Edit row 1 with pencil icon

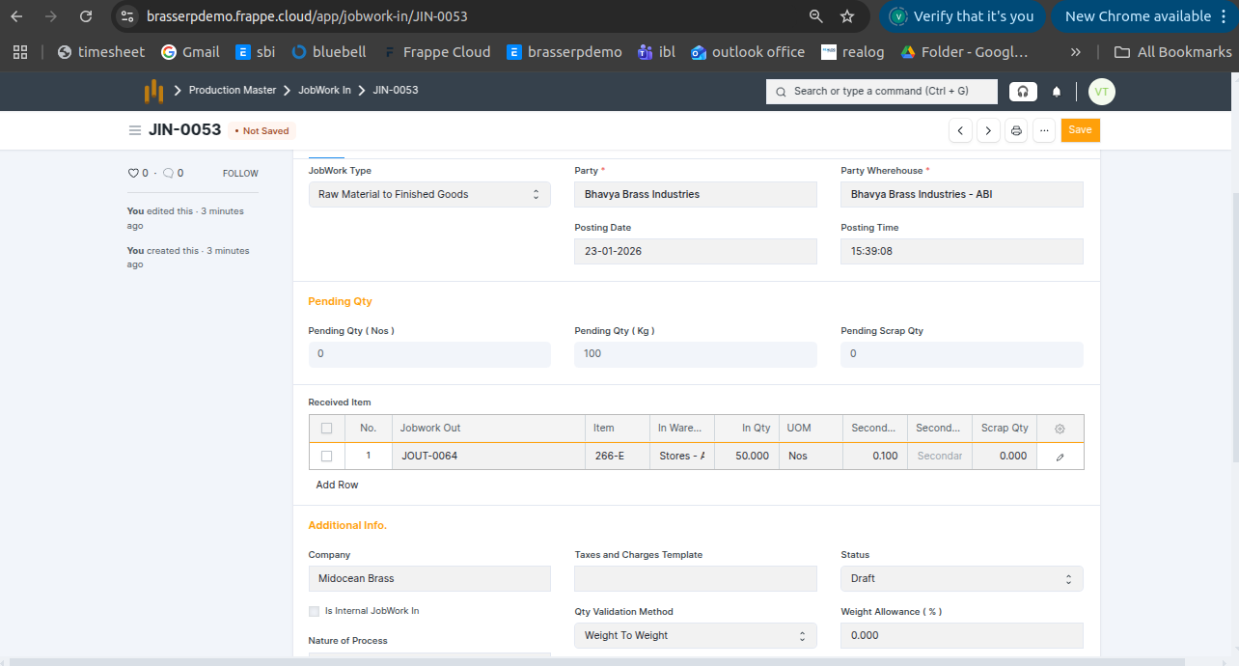coord(1060,457)
